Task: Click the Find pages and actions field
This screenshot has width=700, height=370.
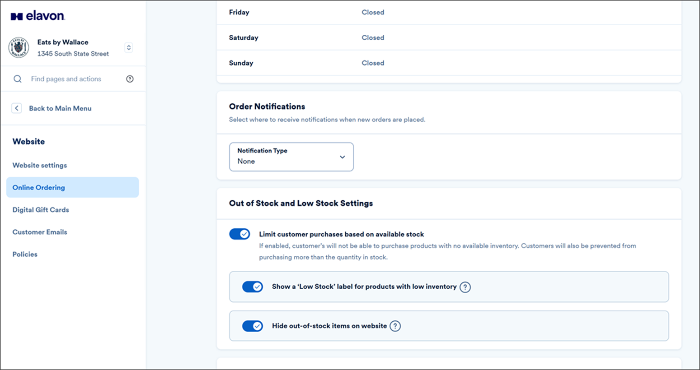Action: tap(66, 79)
